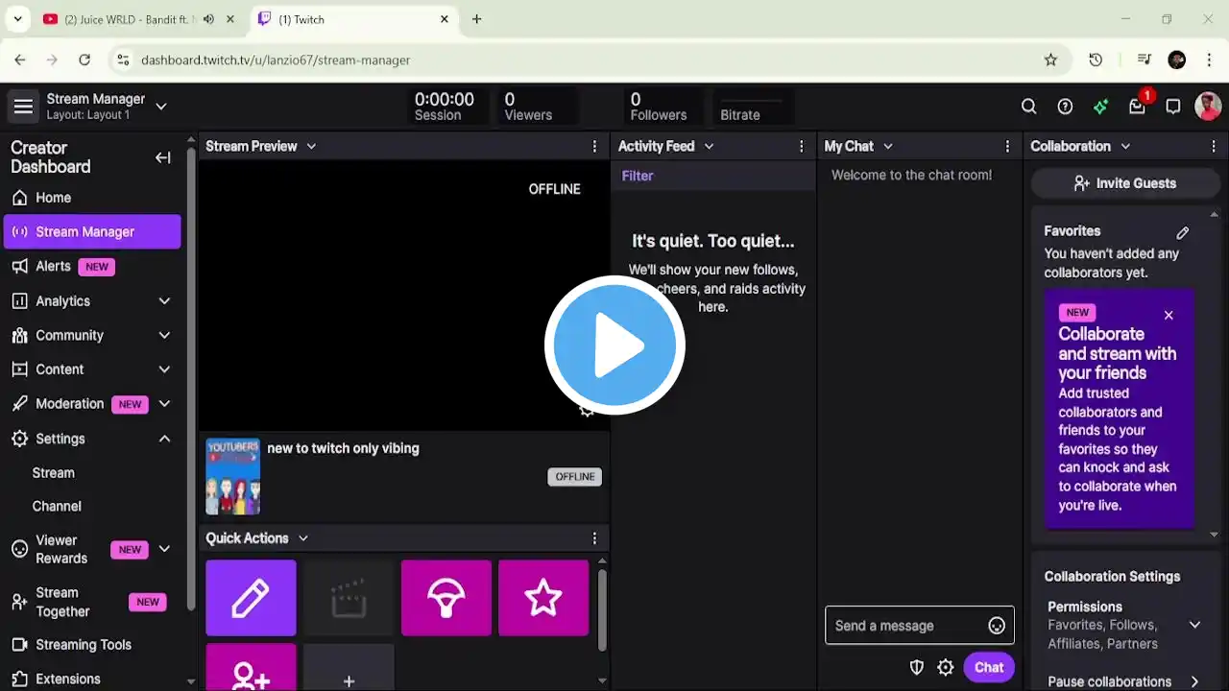
Task: Edit Favorites with the pencil icon
Action: (x=1183, y=232)
